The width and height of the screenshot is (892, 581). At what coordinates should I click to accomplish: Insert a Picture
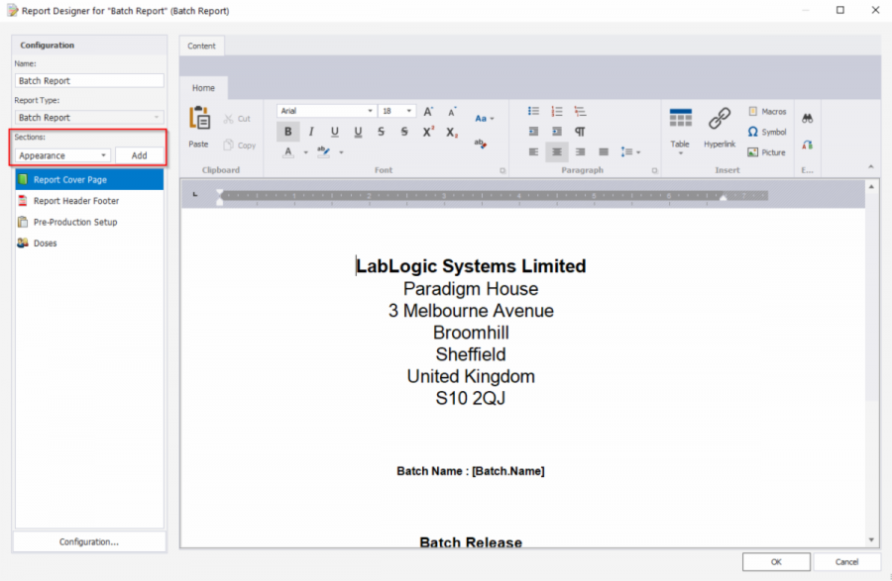(766, 152)
